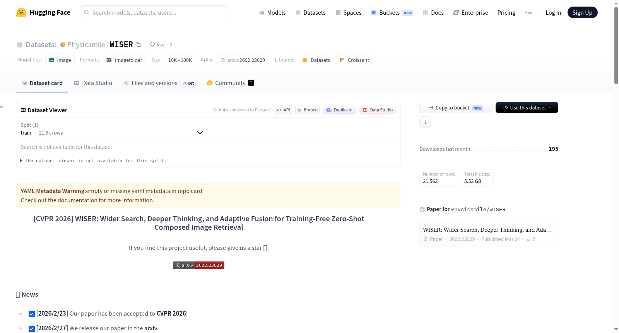619x333 pixels.
Task: Open the navigation overflow menu icon
Action: 528,12
